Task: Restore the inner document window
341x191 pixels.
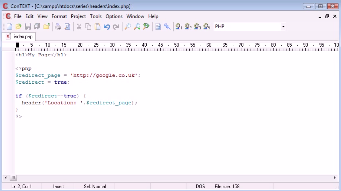Action: click(x=327, y=16)
